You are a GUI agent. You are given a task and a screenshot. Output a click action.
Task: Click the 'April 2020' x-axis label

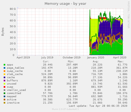coord(120,58)
